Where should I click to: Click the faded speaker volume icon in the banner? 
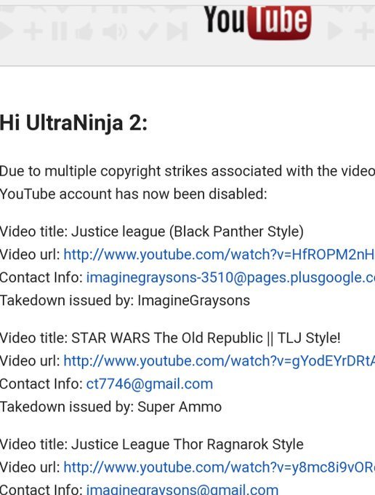click(115, 31)
